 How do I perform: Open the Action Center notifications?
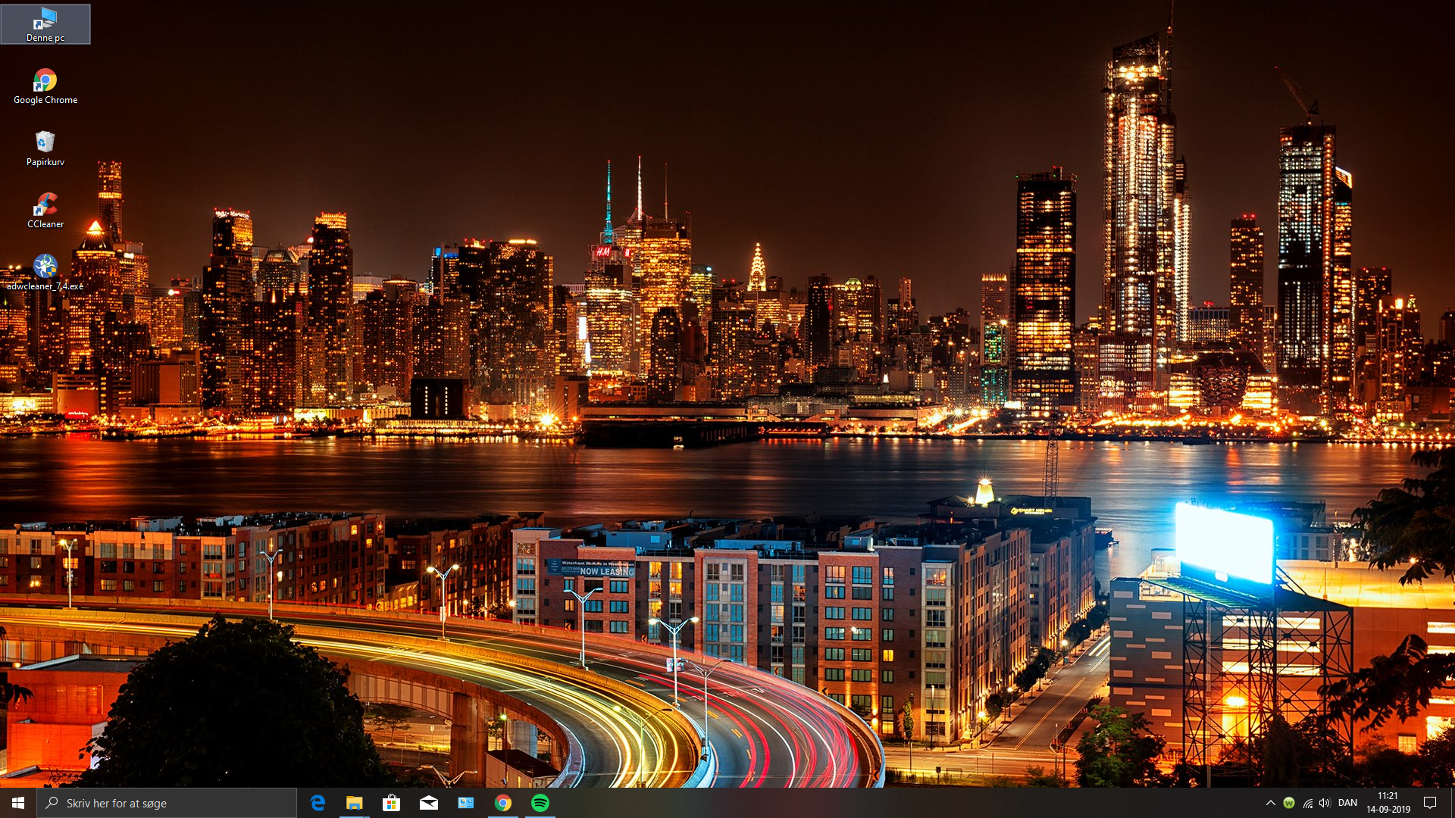(x=1430, y=803)
